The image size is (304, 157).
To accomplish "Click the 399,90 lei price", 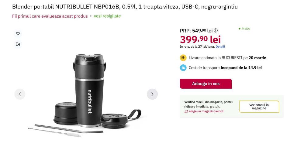I will (200, 39).
